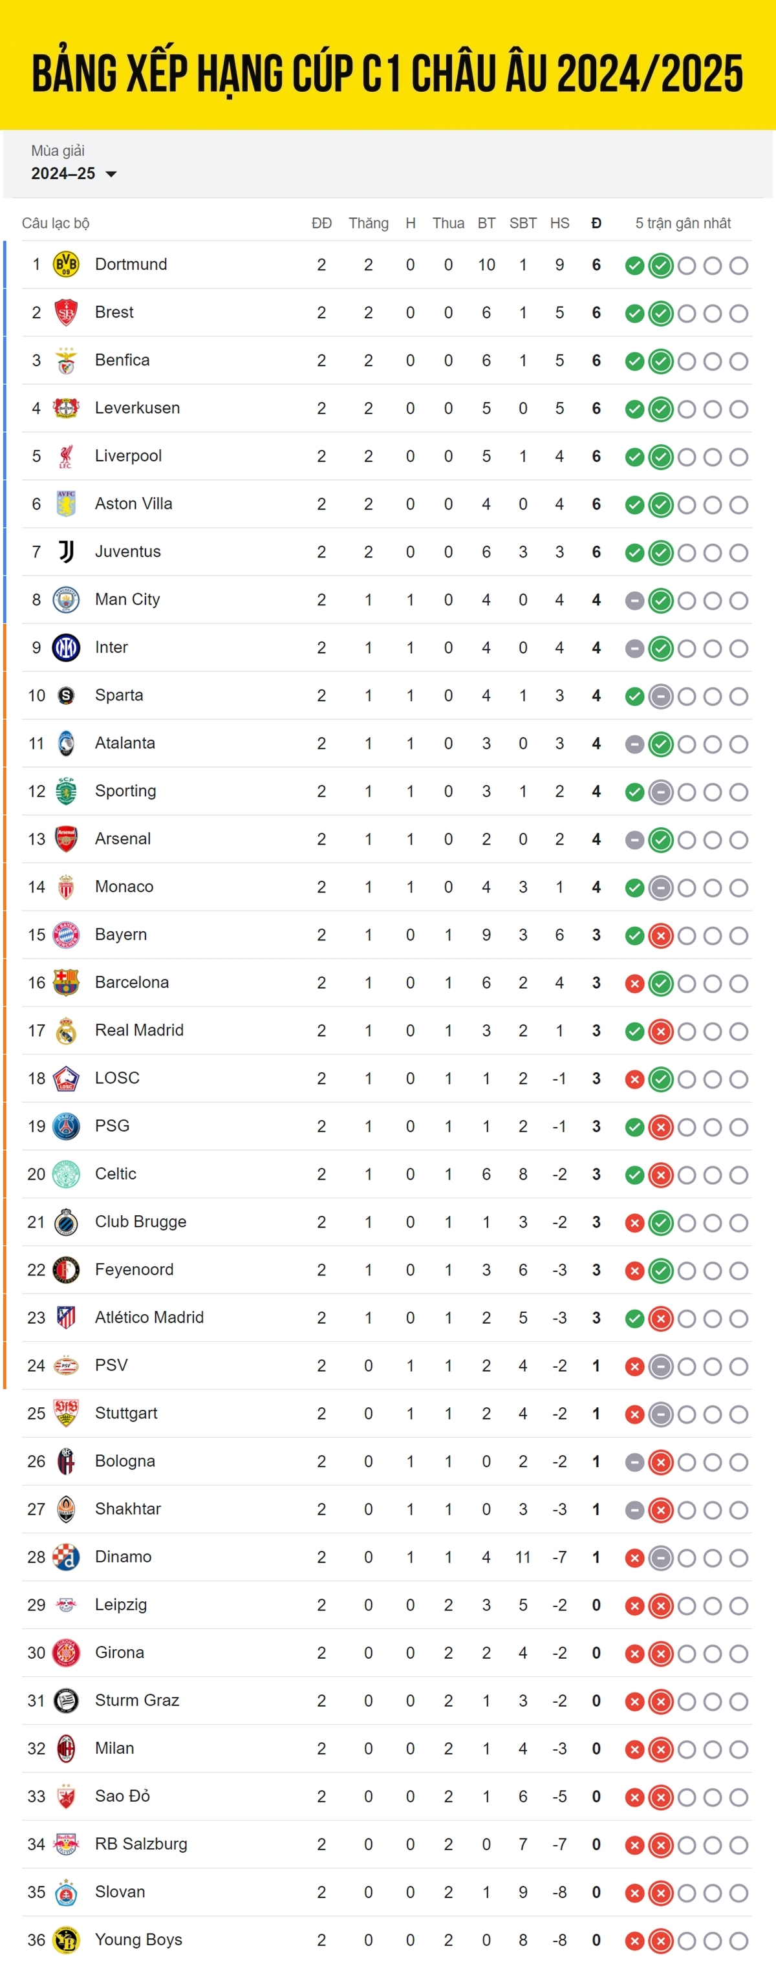Open the 2024–25 season dropdown
Image resolution: width=776 pixels, height=1966 pixels.
(74, 173)
